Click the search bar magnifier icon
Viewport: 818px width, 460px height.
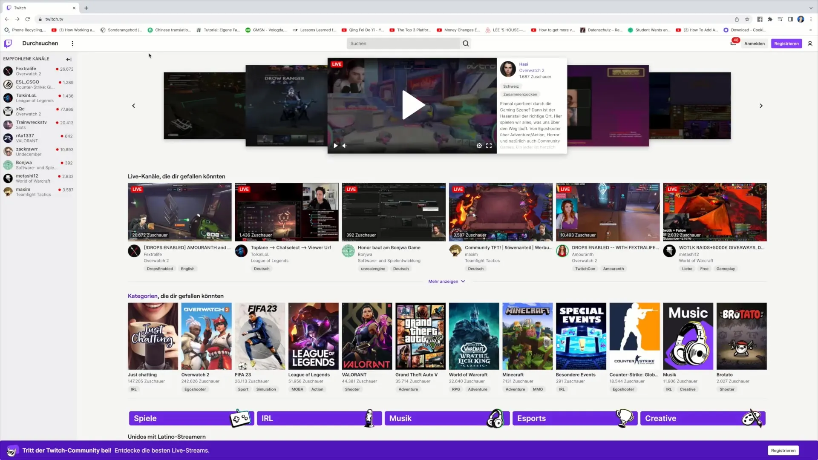(467, 43)
